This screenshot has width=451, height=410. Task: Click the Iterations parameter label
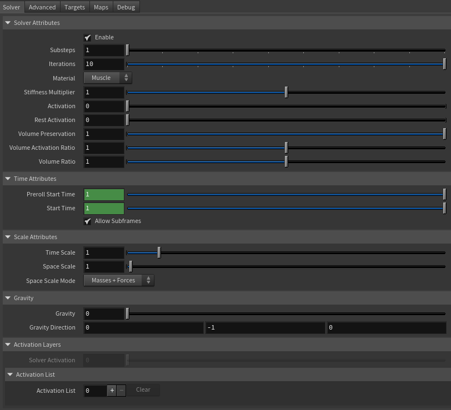point(62,64)
